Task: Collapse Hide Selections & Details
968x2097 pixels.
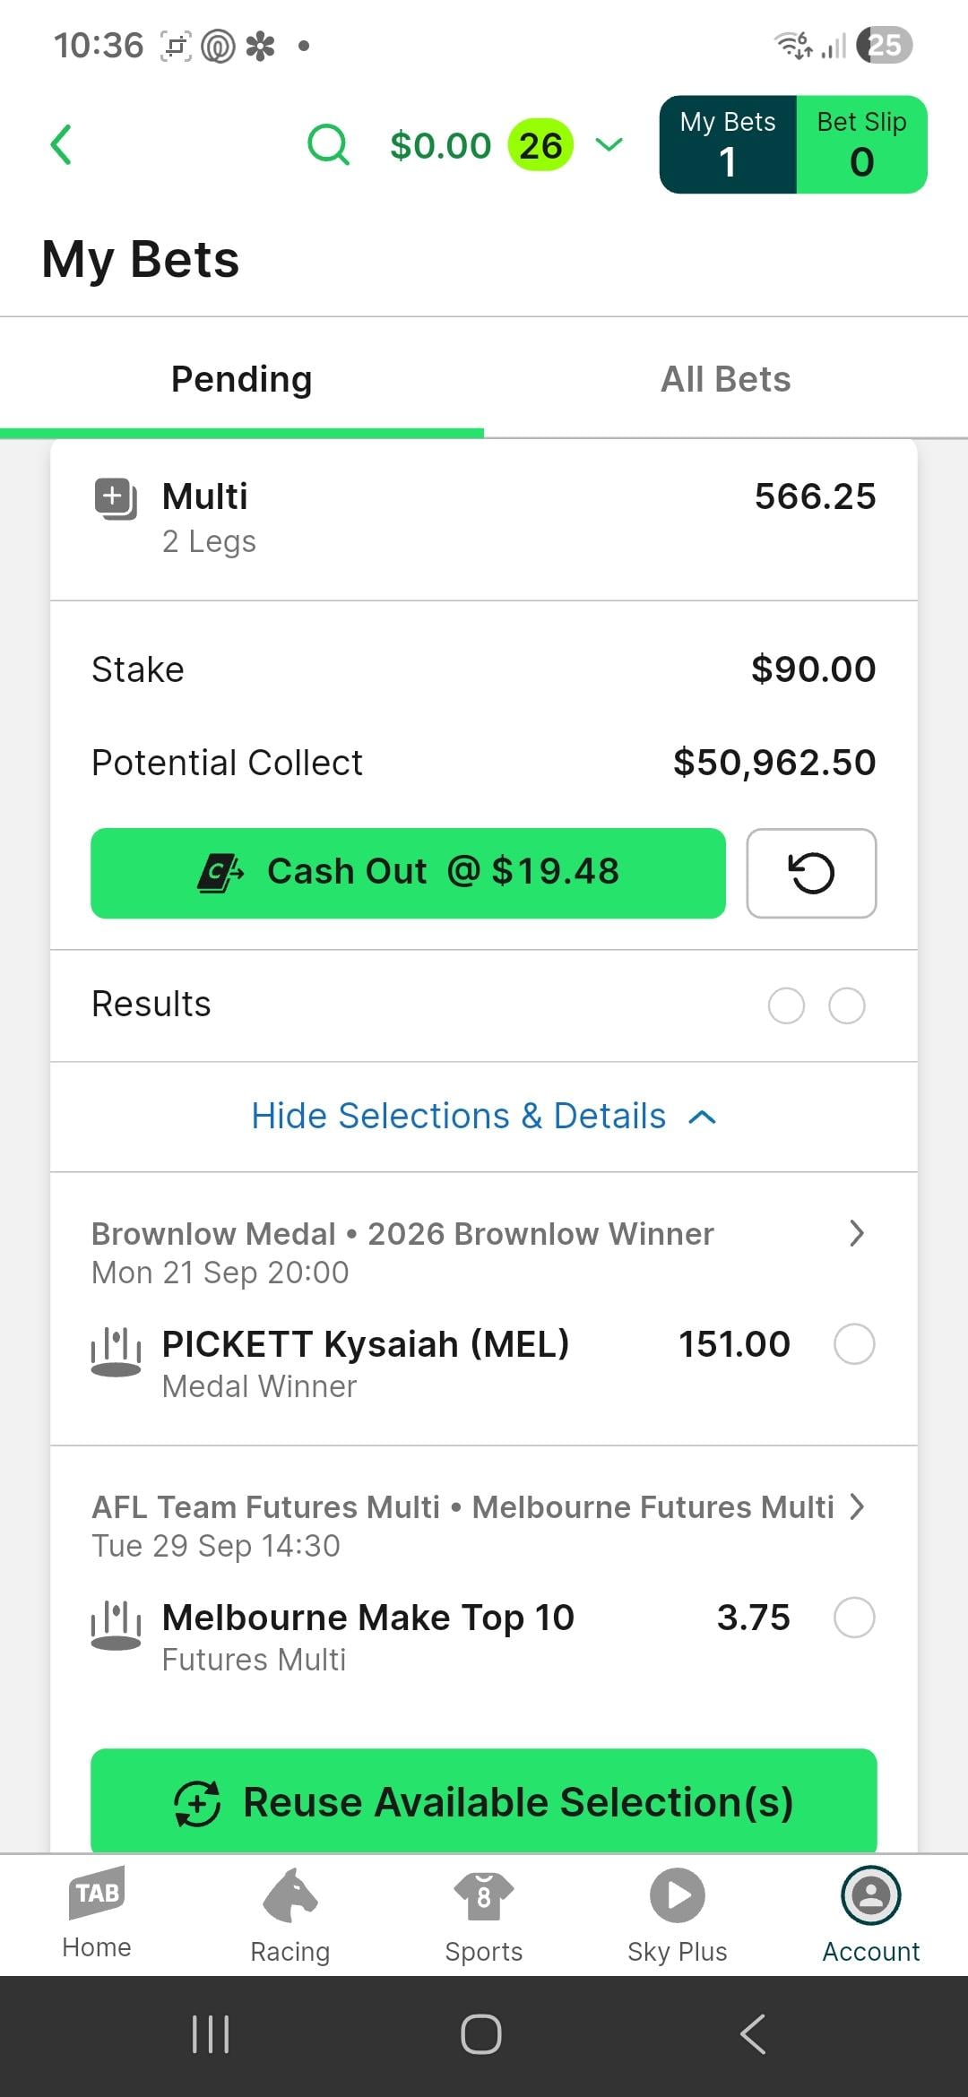Action: (484, 1117)
